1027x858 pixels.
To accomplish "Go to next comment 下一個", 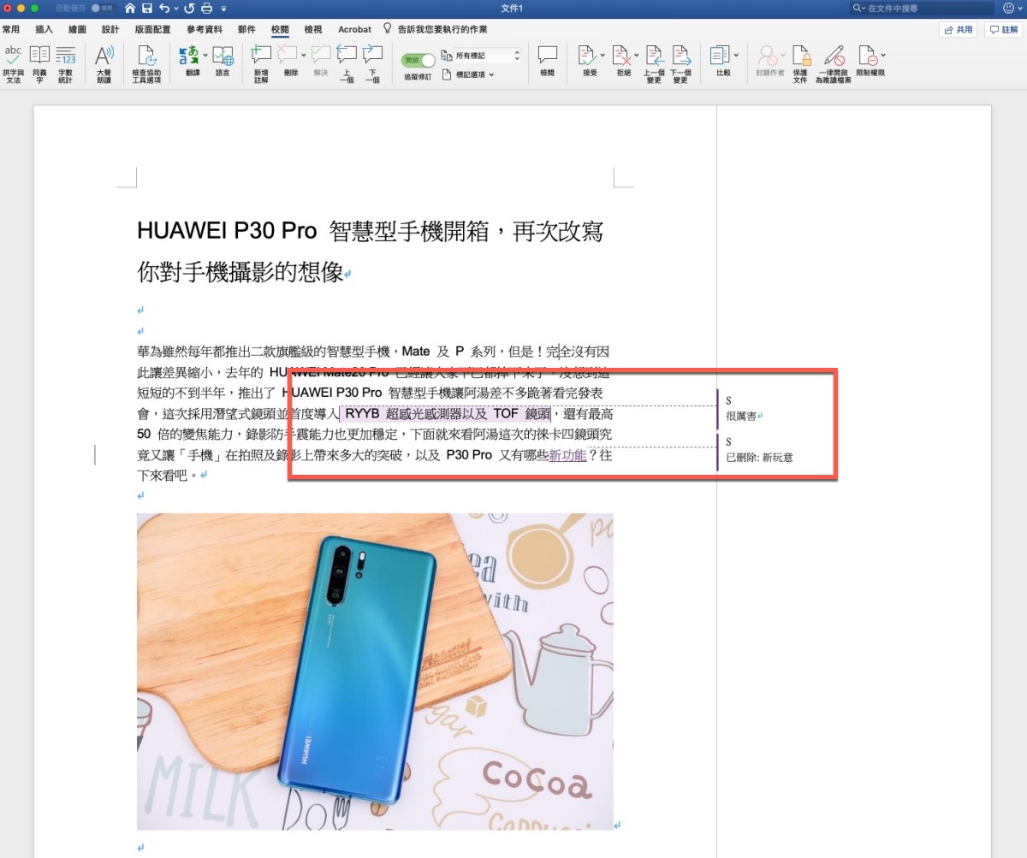I will [372, 64].
